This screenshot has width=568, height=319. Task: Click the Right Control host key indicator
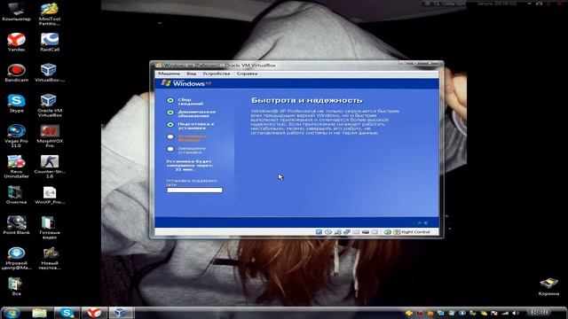(x=415, y=232)
